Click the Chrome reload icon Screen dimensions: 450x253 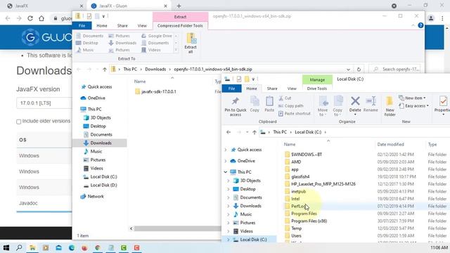(30, 18)
